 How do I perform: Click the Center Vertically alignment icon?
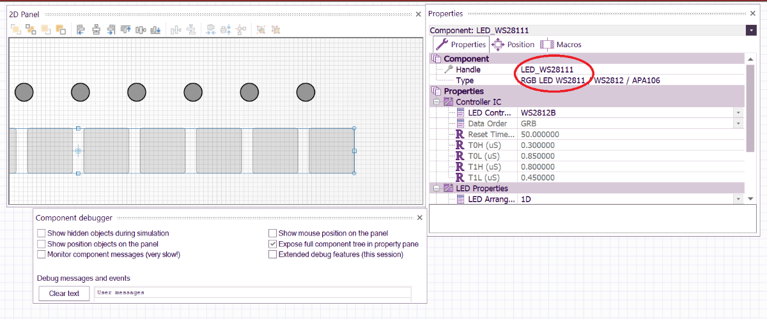tap(141, 29)
